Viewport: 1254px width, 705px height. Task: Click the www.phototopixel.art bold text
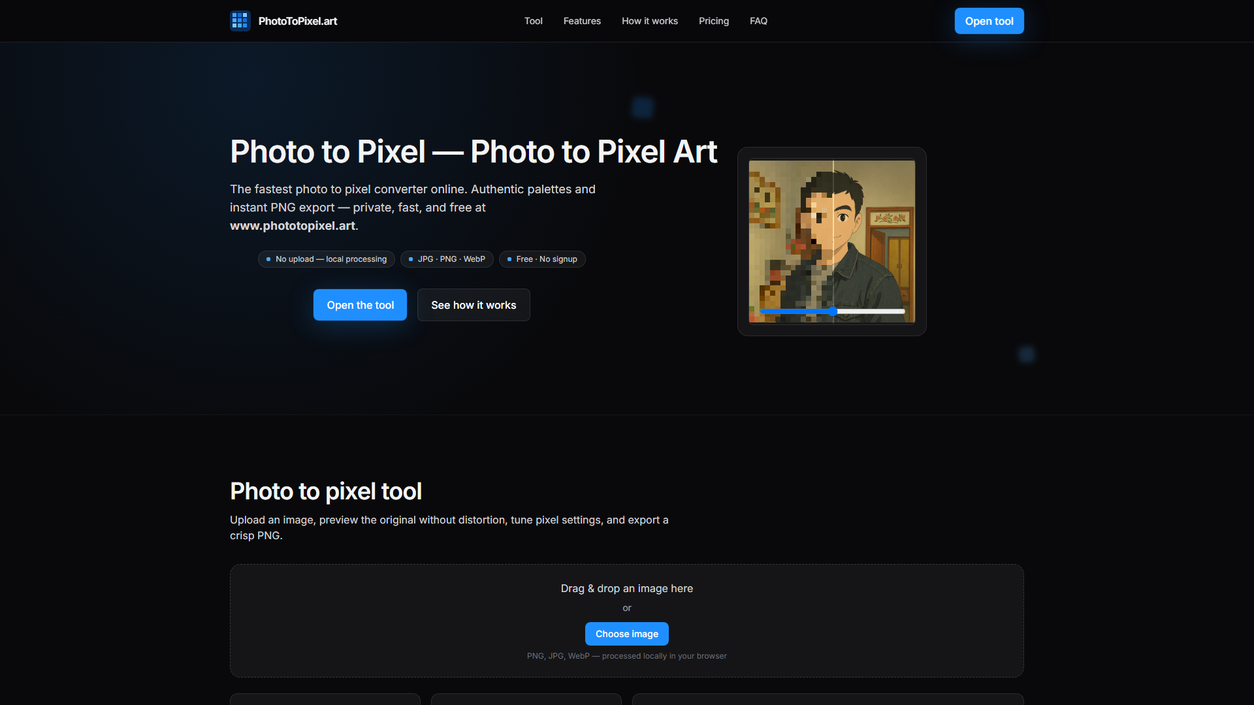[293, 226]
